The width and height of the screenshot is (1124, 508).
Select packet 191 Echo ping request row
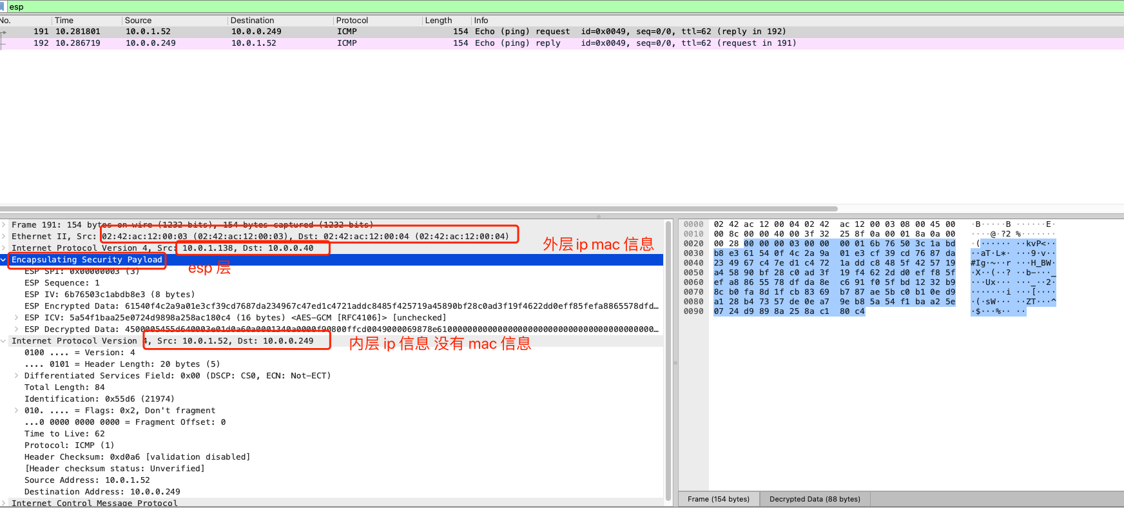click(562, 32)
